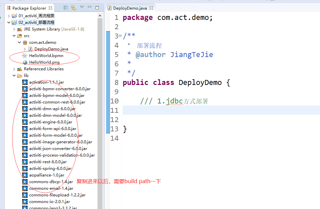Click the DeployDemo class name in code

(x=200, y=83)
